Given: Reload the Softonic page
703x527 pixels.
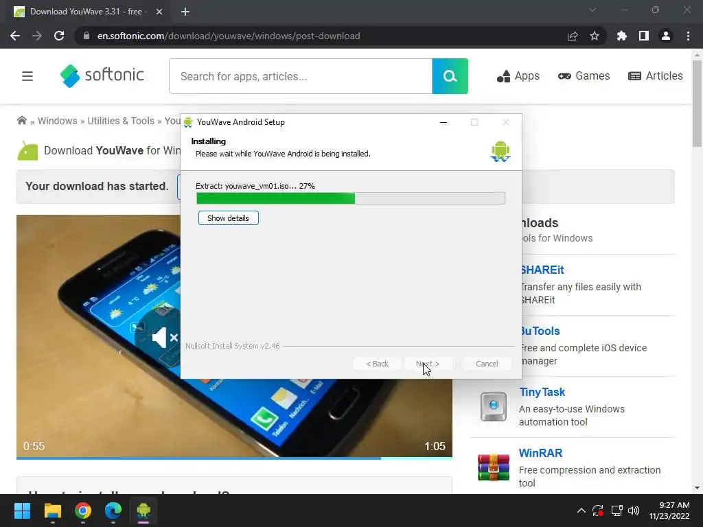Looking at the screenshot, I should click(x=59, y=36).
